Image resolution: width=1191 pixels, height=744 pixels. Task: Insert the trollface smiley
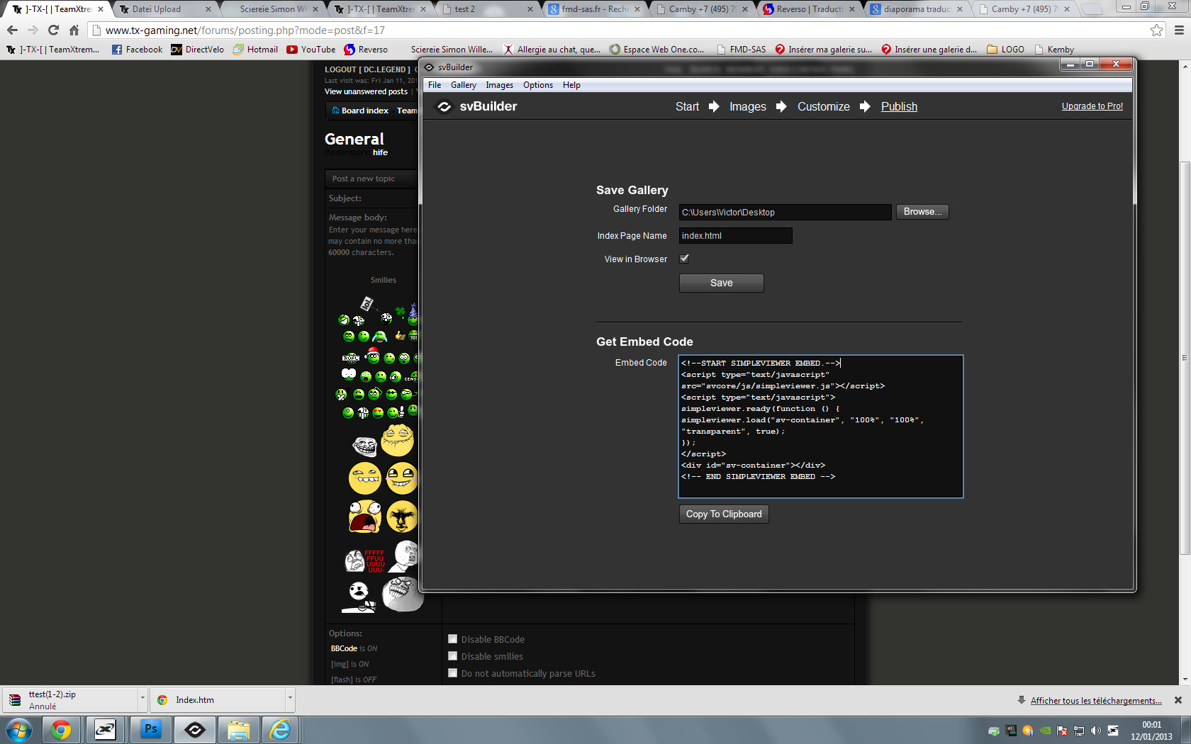click(x=364, y=446)
